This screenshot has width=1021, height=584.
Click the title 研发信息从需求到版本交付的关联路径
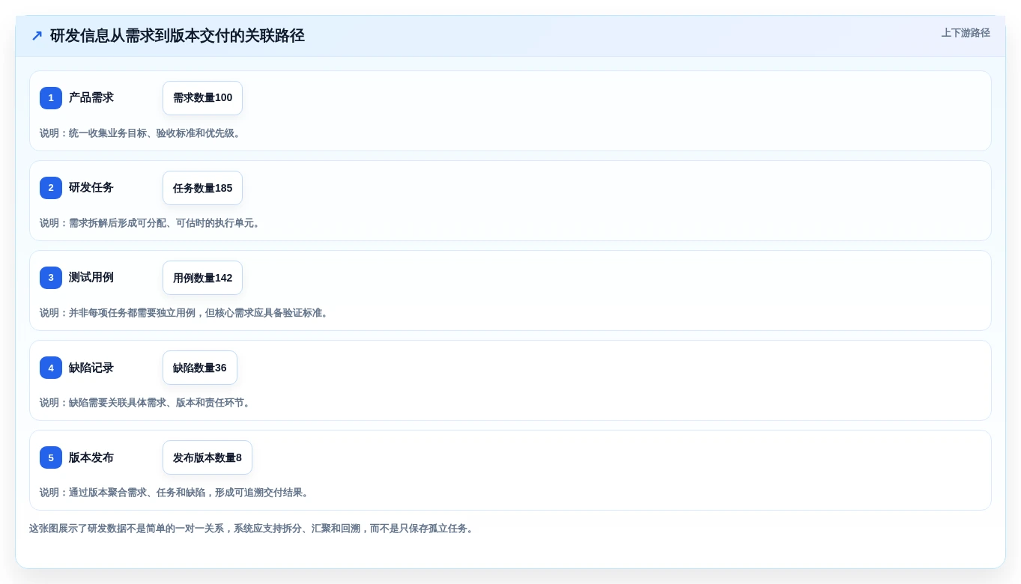(x=178, y=36)
